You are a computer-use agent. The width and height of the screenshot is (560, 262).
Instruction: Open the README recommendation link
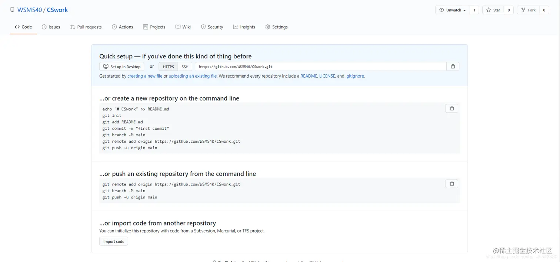[x=309, y=76]
